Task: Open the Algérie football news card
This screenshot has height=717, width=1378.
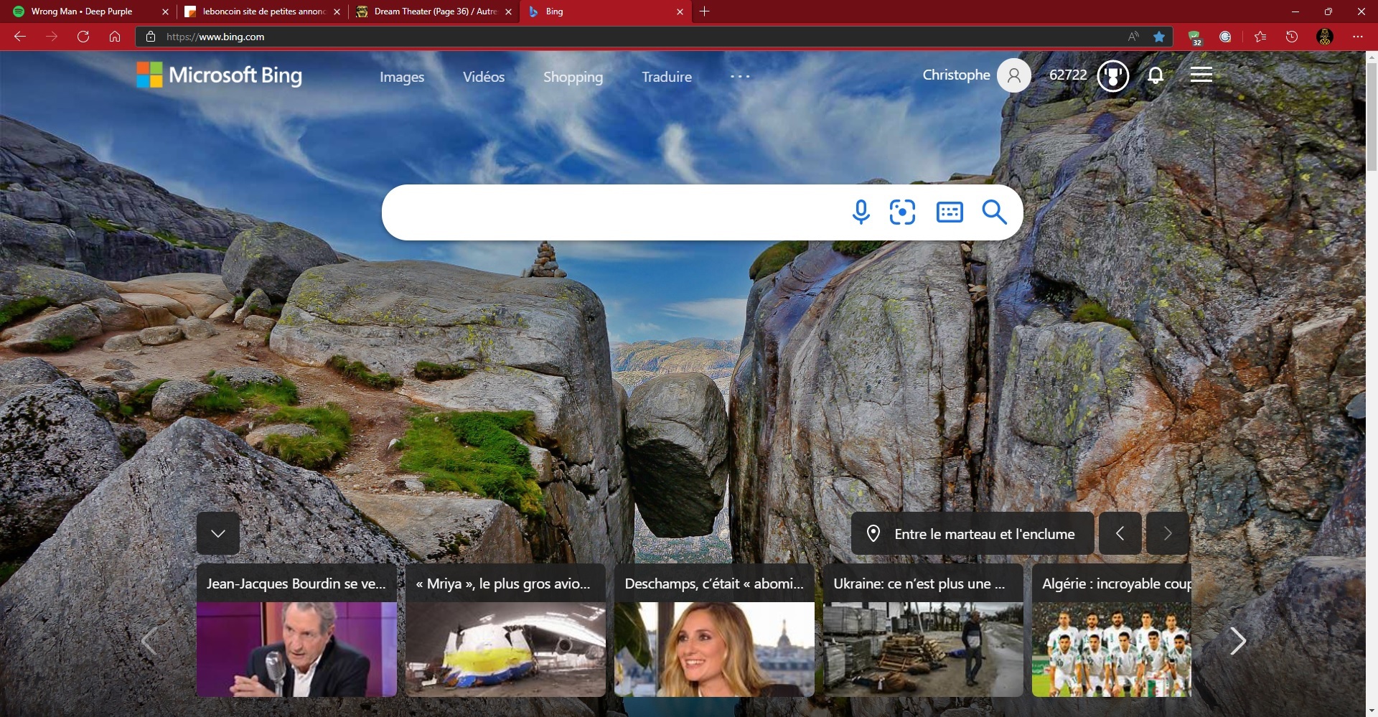Action: point(1112,630)
